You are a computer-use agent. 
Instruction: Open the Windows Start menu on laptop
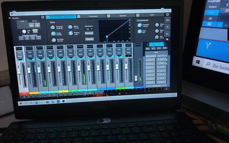point(21,103)
